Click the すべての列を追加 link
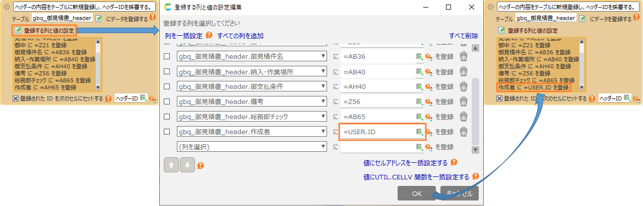The height and width of the screenshot is (206, 643). click(x=240, y=36)
